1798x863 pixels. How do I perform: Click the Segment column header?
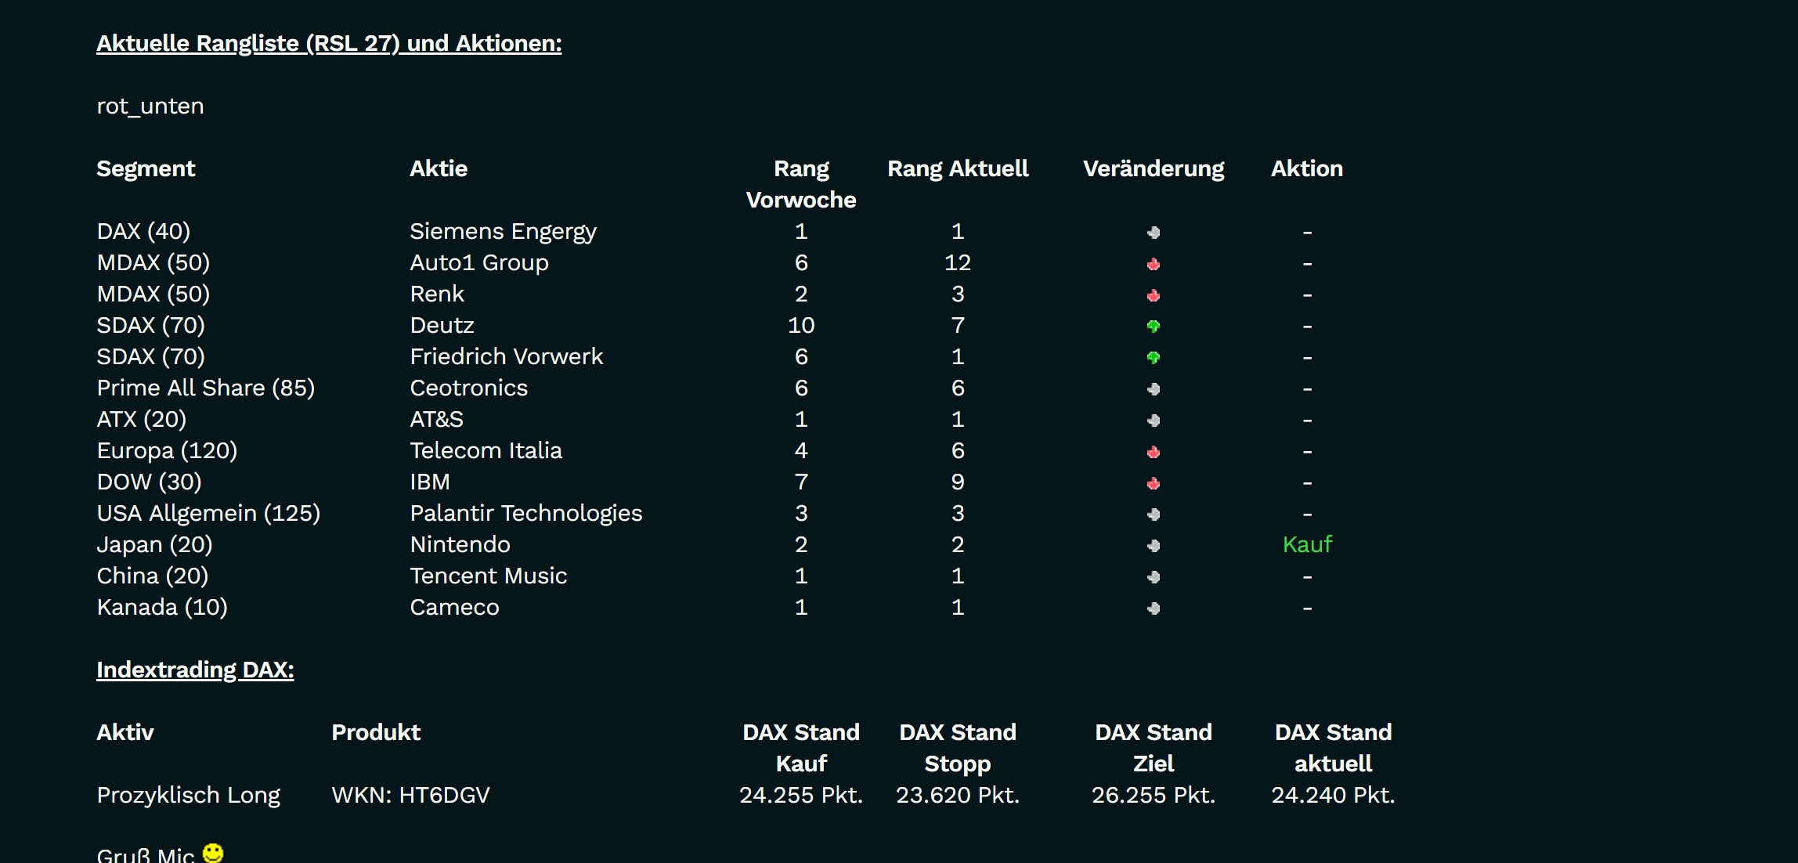(146, 169)
